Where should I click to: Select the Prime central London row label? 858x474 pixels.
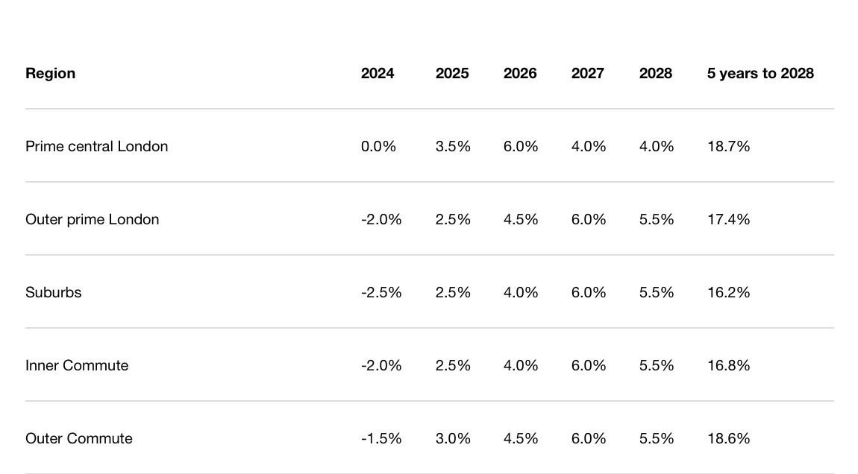[96, 146]
